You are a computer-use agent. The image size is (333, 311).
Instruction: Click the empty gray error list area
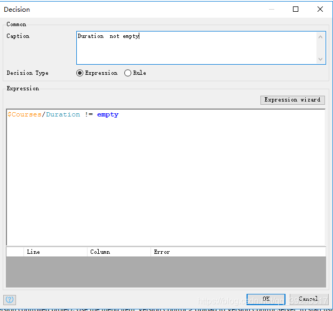click(x=165, y=272)
